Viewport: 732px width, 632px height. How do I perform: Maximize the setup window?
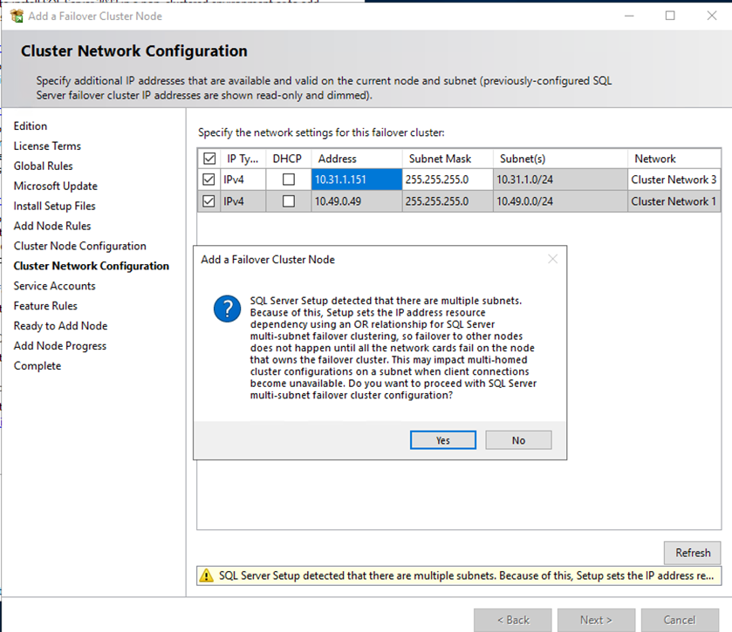coord(670,16)
